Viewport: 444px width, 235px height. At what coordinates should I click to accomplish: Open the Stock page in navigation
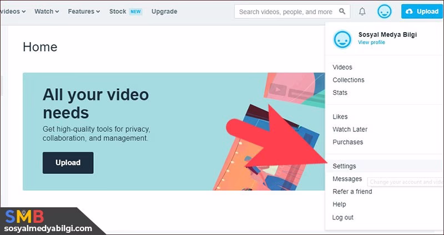tap(118, 12)
